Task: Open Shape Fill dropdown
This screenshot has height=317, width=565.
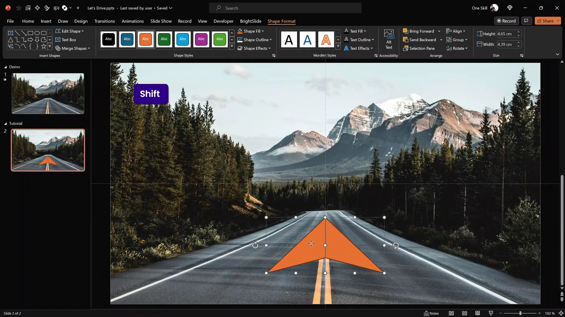Action: pos(251,31)
